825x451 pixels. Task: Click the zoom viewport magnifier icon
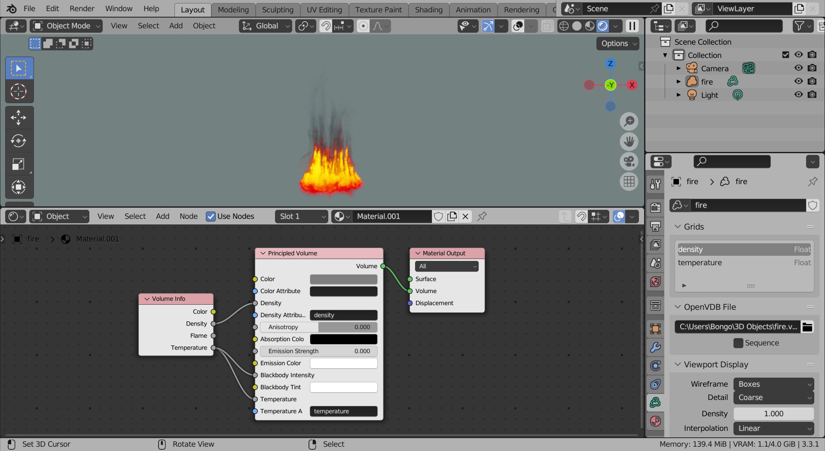coord(629,121)
